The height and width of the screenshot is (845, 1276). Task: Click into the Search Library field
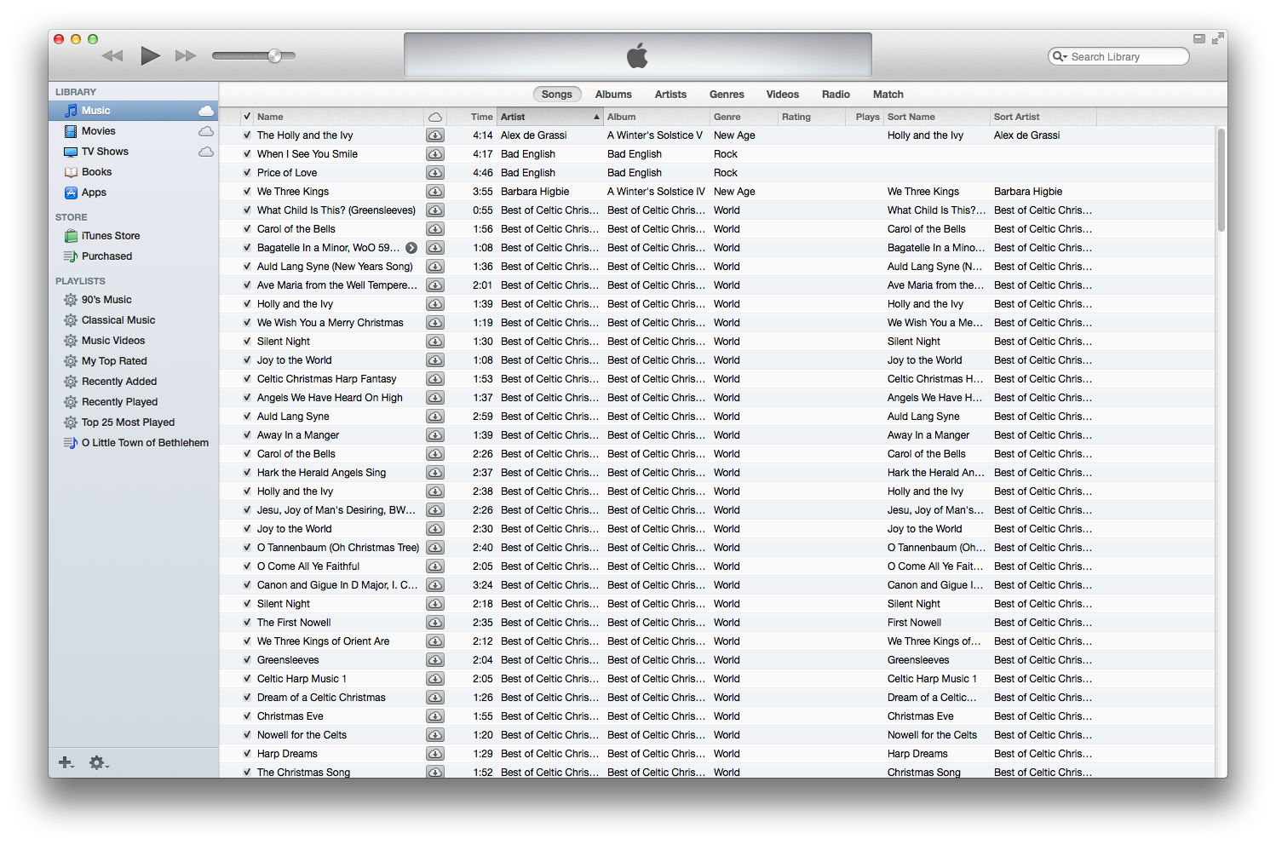pyautogui.click(x=1118, y=56)
